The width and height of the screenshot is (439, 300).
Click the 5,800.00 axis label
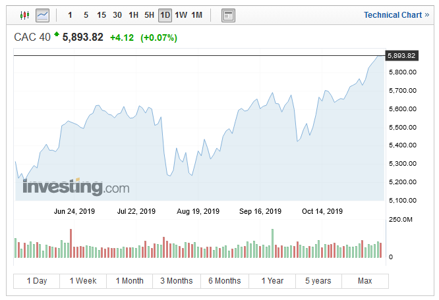[402, 72]
